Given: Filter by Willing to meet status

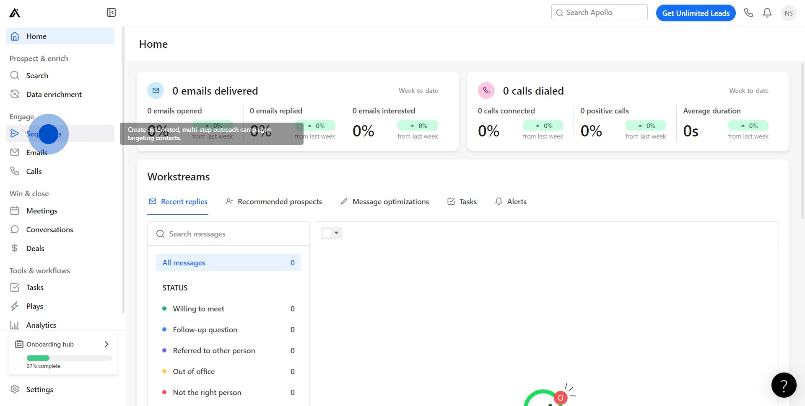Looking at the screenshot, I should pyautogui.click(x=199, y=309).
